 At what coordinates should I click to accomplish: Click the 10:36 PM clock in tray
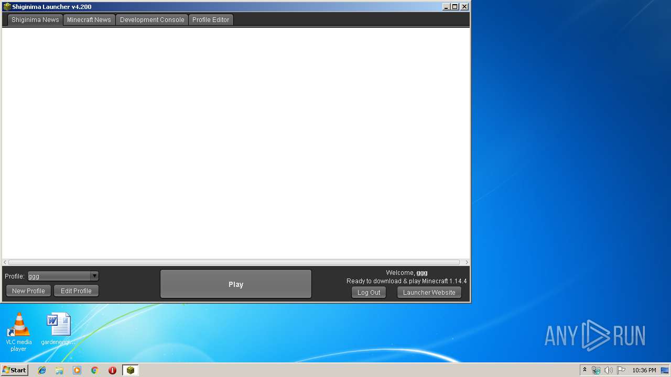(644, 370)
